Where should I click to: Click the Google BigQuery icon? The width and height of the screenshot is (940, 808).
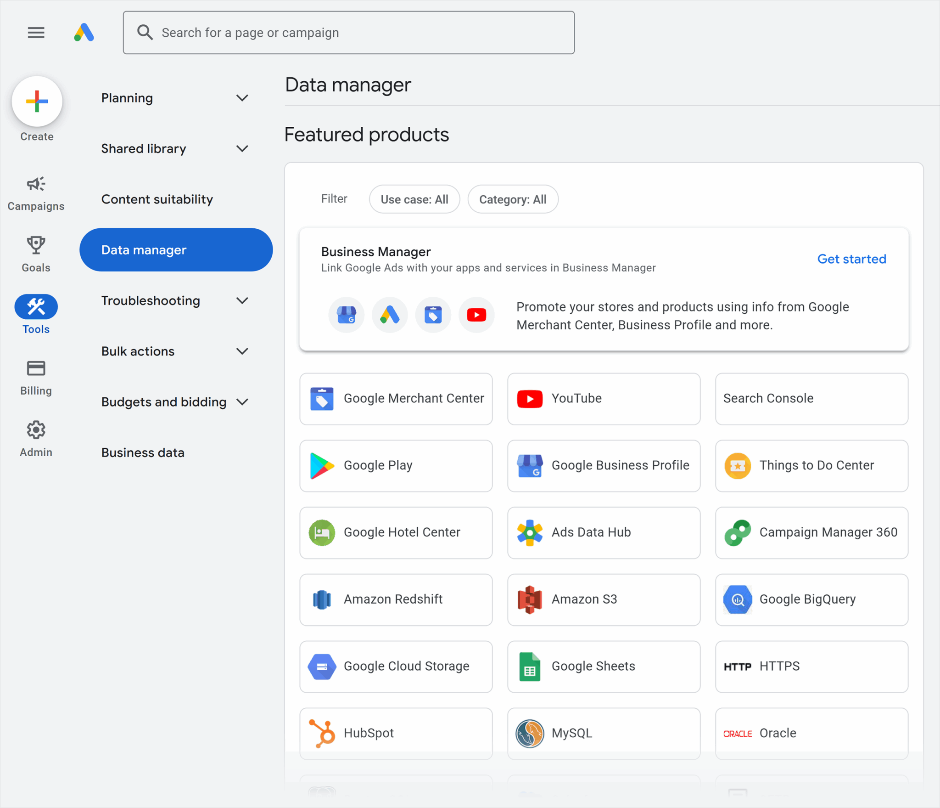point(738,599)
